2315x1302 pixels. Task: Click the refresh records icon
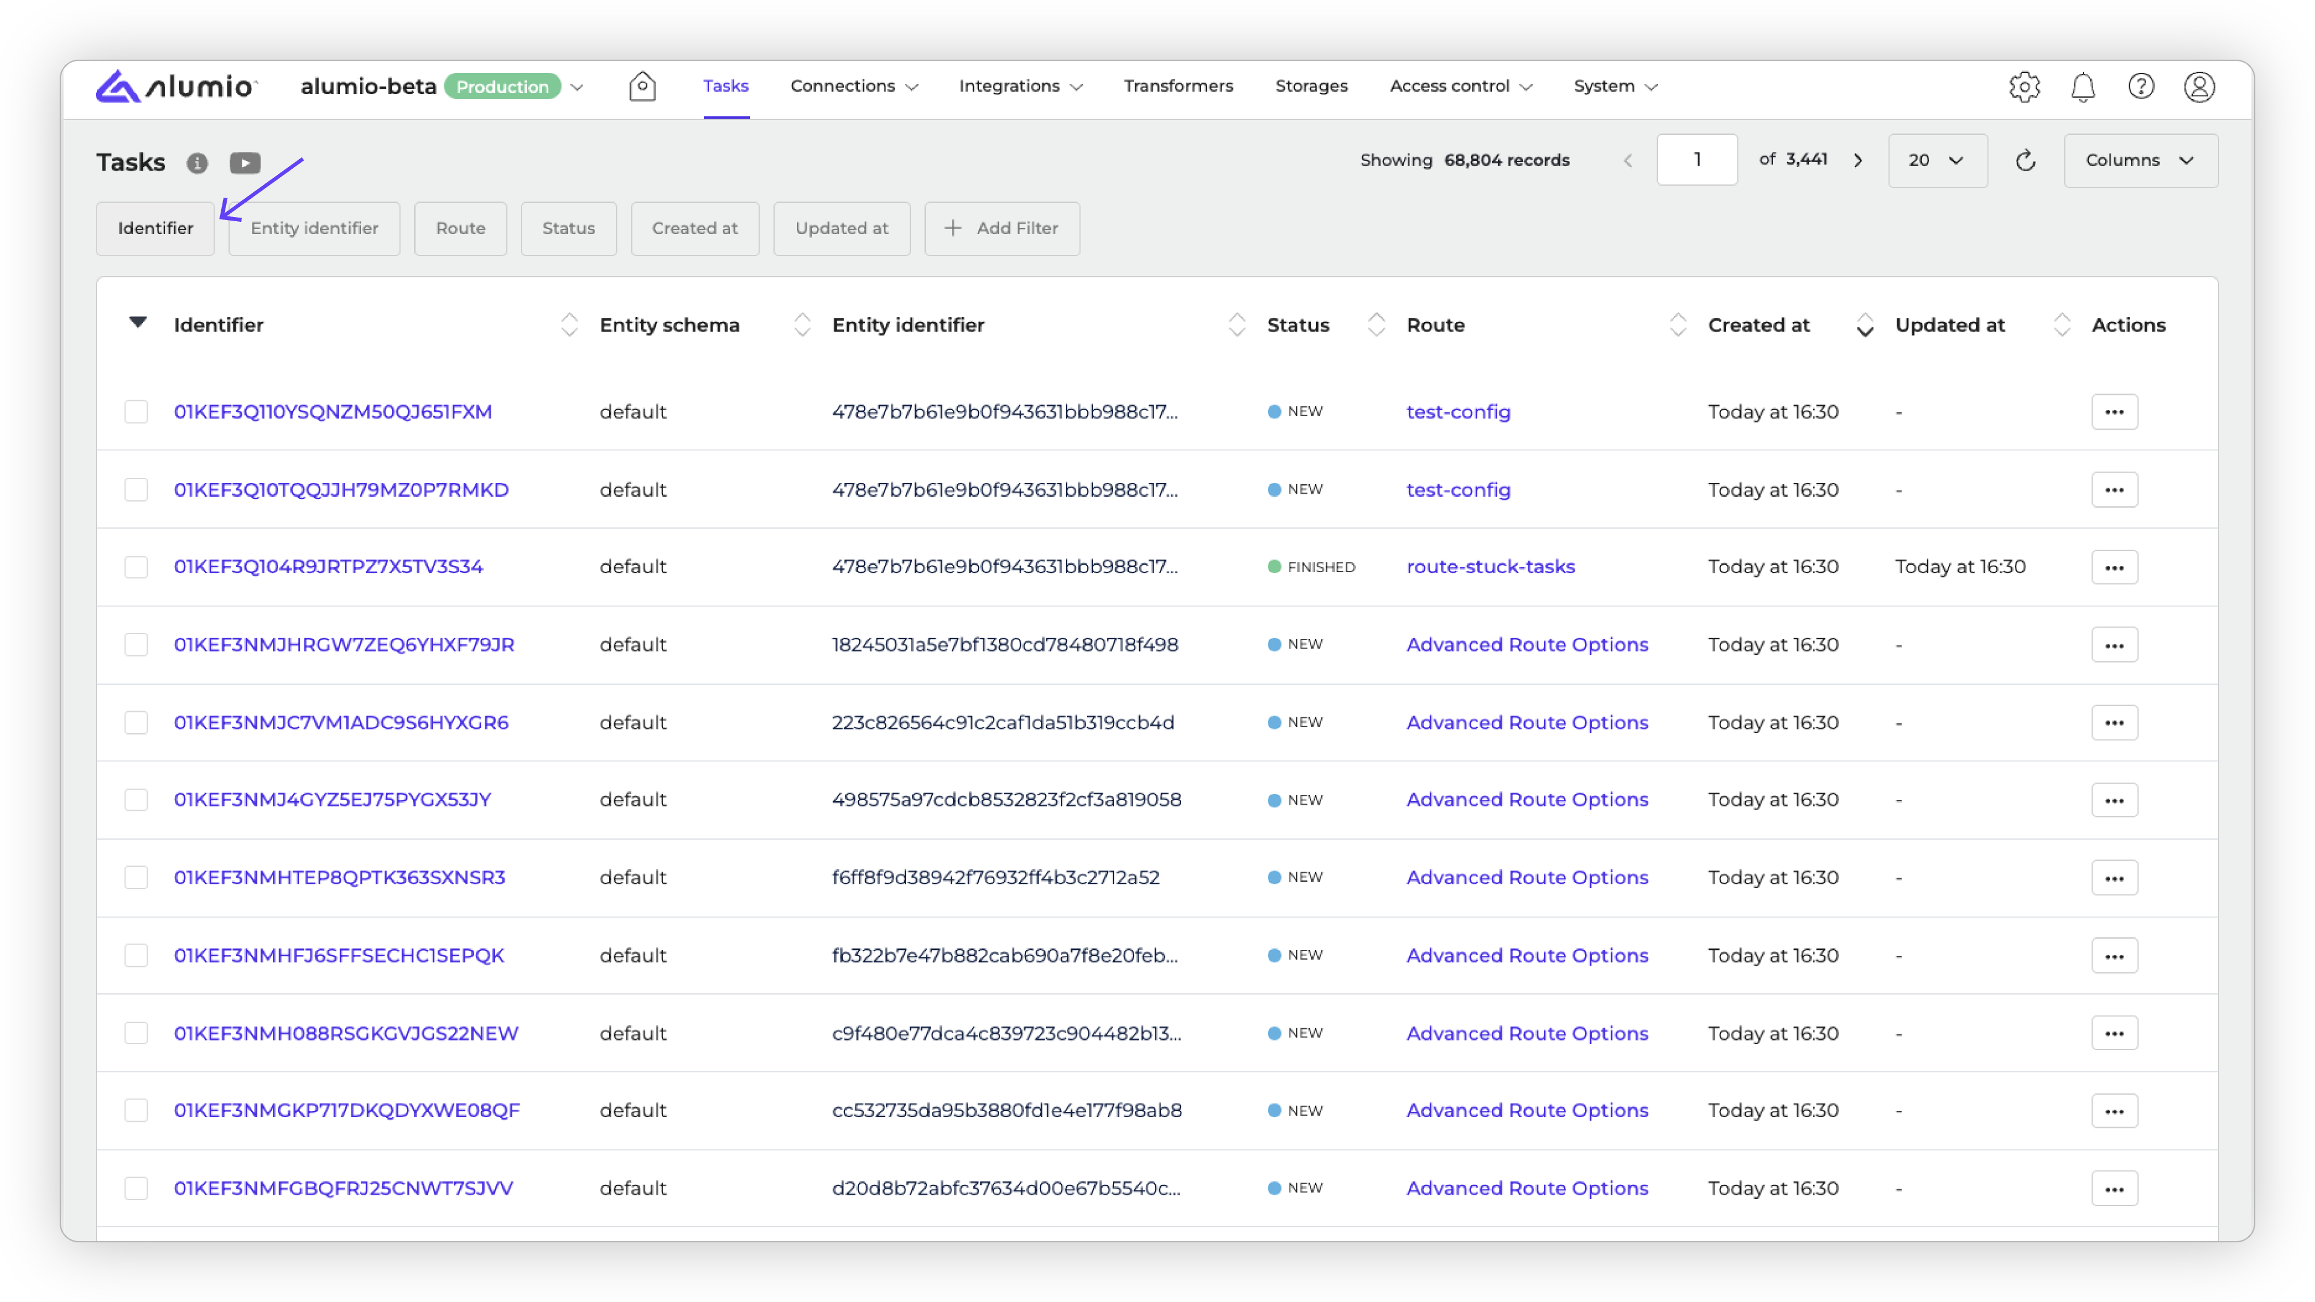click(x=2025, y=161)
